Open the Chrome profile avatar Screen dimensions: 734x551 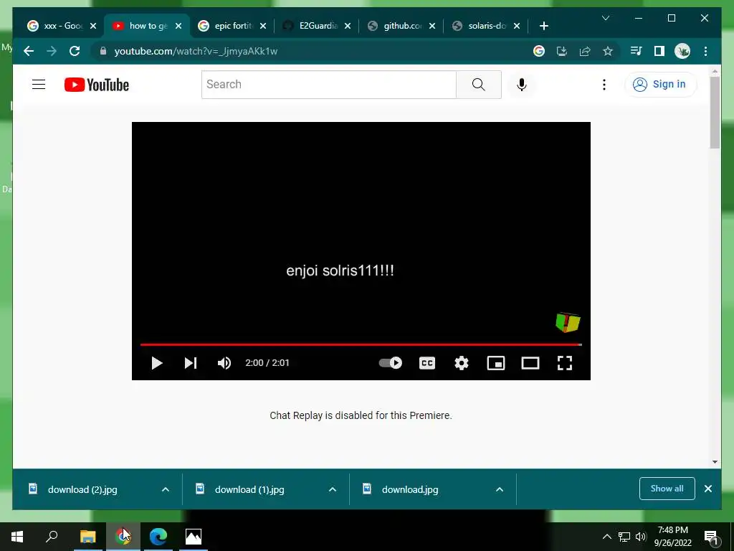click(682, 51)
